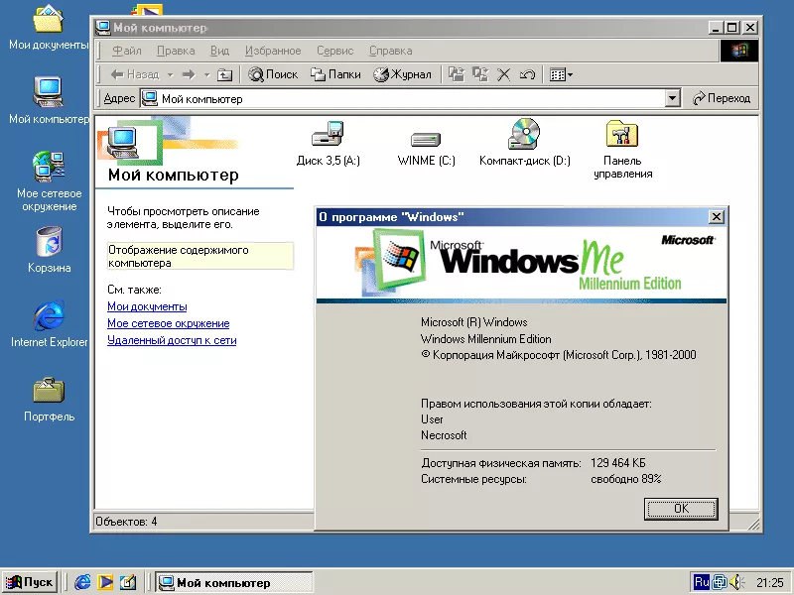Expand the Views button dropdown arrow
Screen dimensions: 794x595
coord(570,75)
